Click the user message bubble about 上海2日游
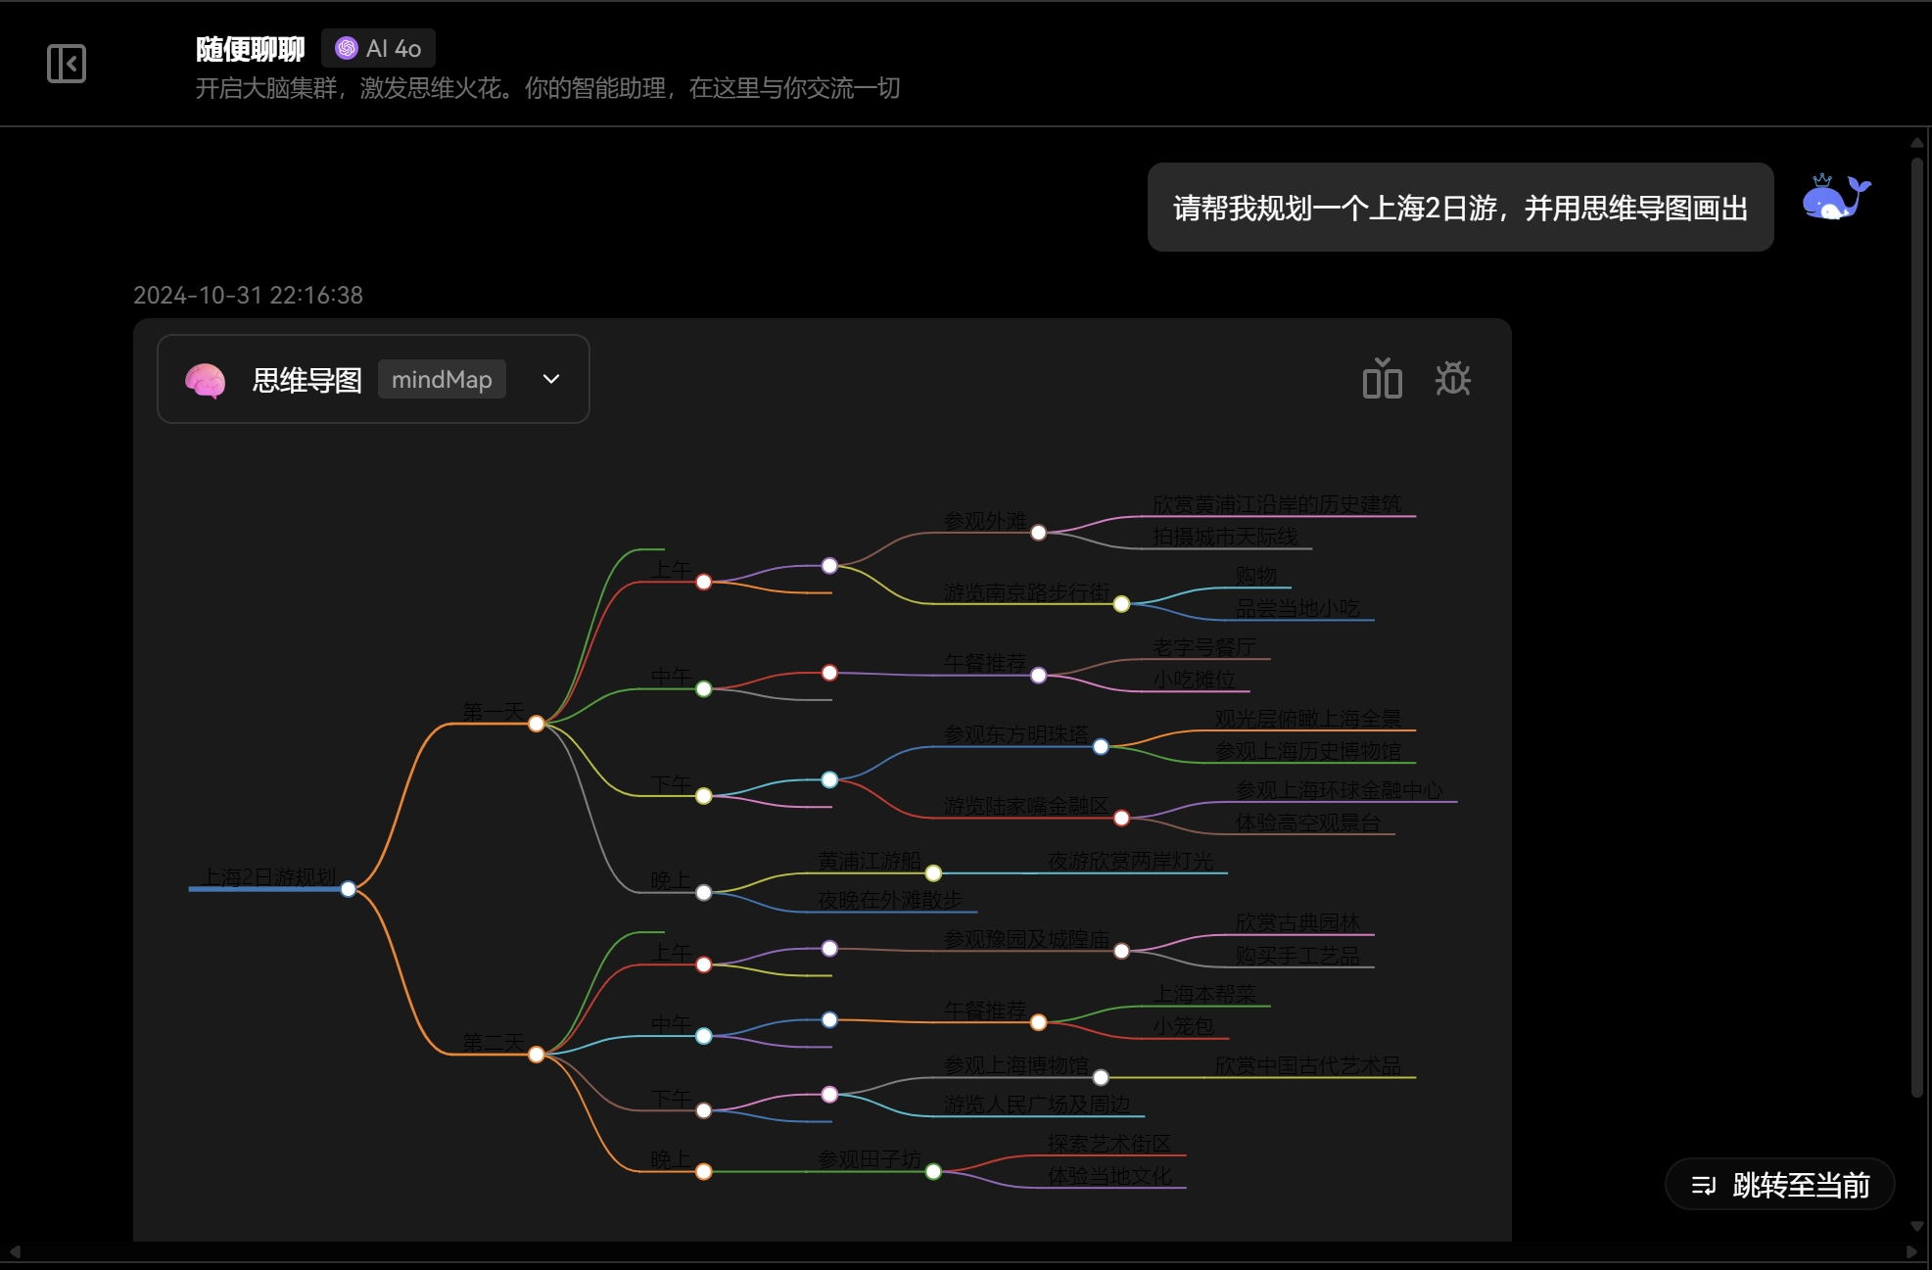 (x=1460, y=208)
